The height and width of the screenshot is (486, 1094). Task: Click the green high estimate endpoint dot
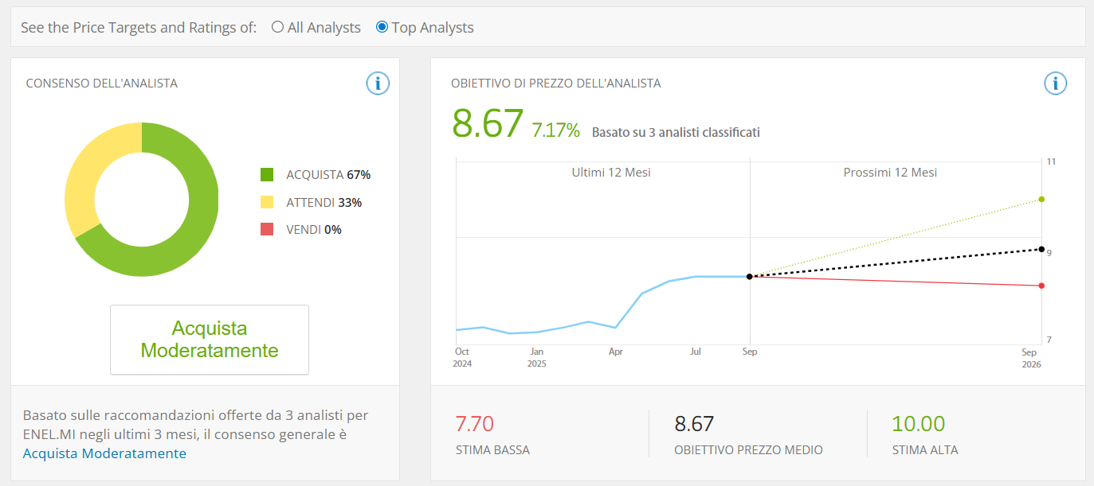pyautogui.click(x=1041, y=200)
